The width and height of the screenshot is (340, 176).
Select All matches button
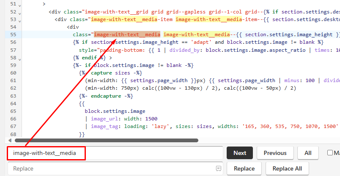tap(308, 153)
